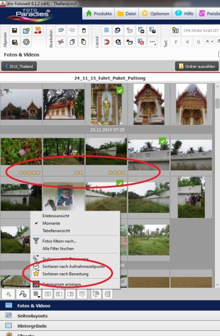Click rotate right icon in Layout
Viewport: 220px width, 336px height.
point(118,42)
